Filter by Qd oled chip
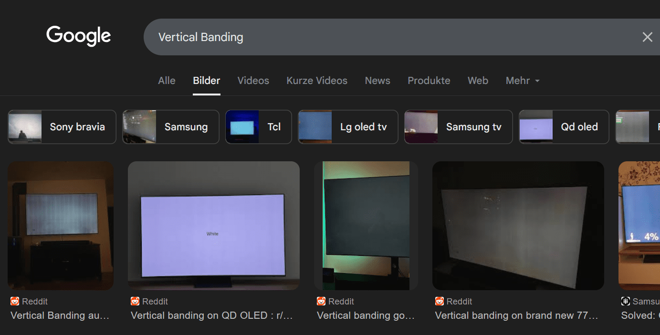Image resolution: width=660 pixels, height=335 pixels. point(564,127)
